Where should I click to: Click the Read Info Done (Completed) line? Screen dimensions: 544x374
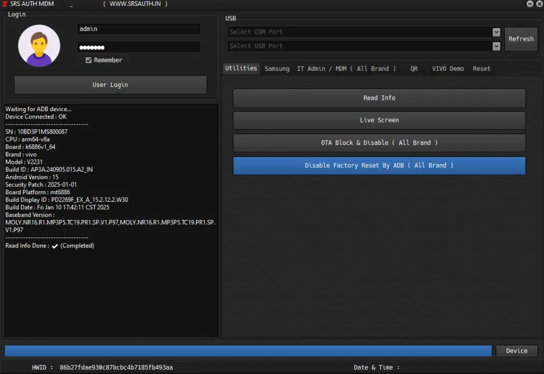click(x=49, y=246)
